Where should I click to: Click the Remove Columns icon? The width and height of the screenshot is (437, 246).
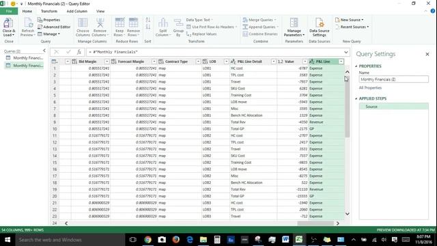tap(100, 23)
